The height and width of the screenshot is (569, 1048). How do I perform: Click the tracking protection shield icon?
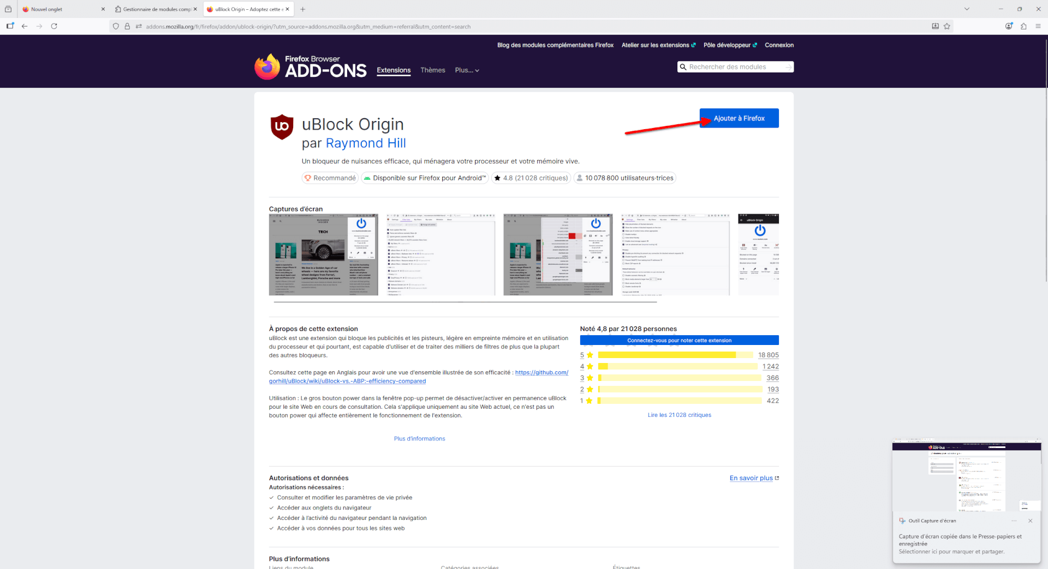(x=116, y=26)
